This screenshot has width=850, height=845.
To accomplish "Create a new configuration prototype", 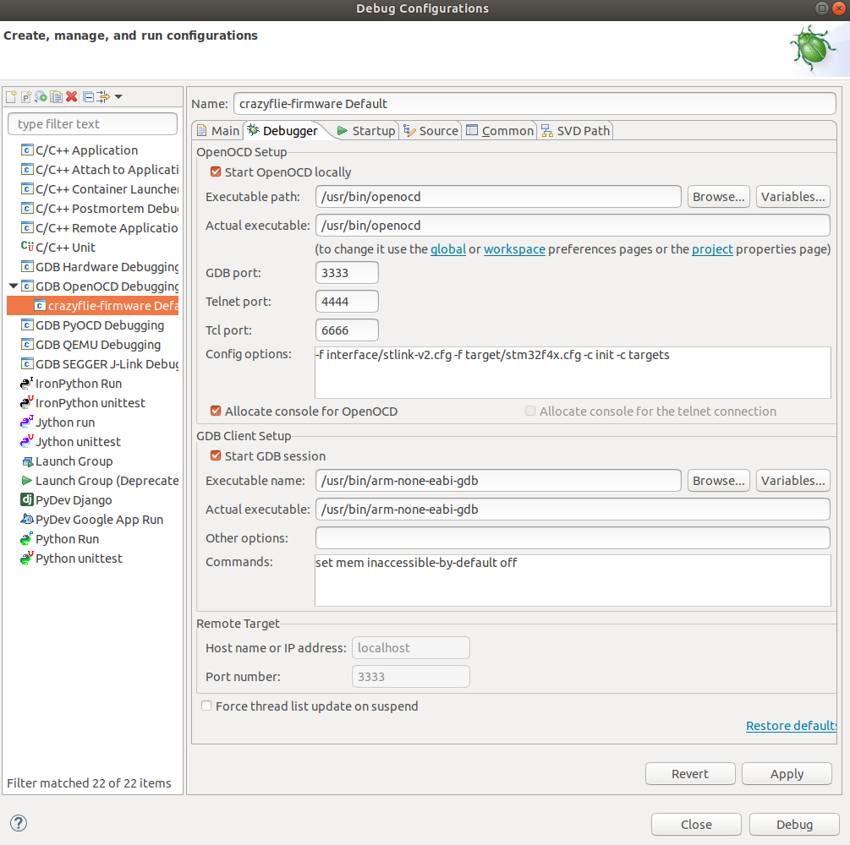I will (25, 96).
